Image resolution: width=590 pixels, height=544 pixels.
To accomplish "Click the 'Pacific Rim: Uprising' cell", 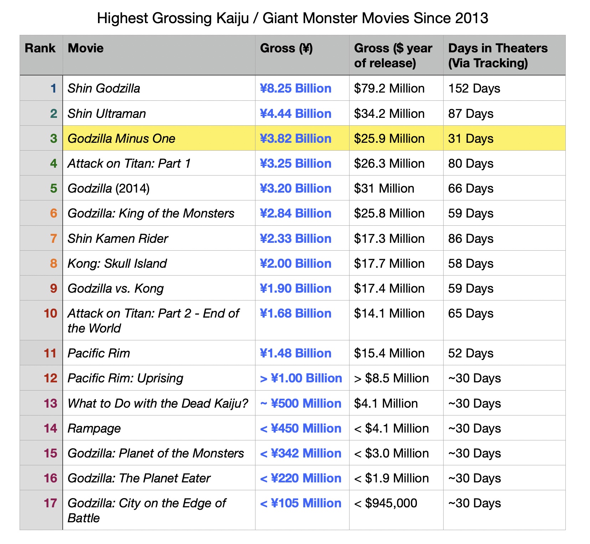I will tap(159, 378).
